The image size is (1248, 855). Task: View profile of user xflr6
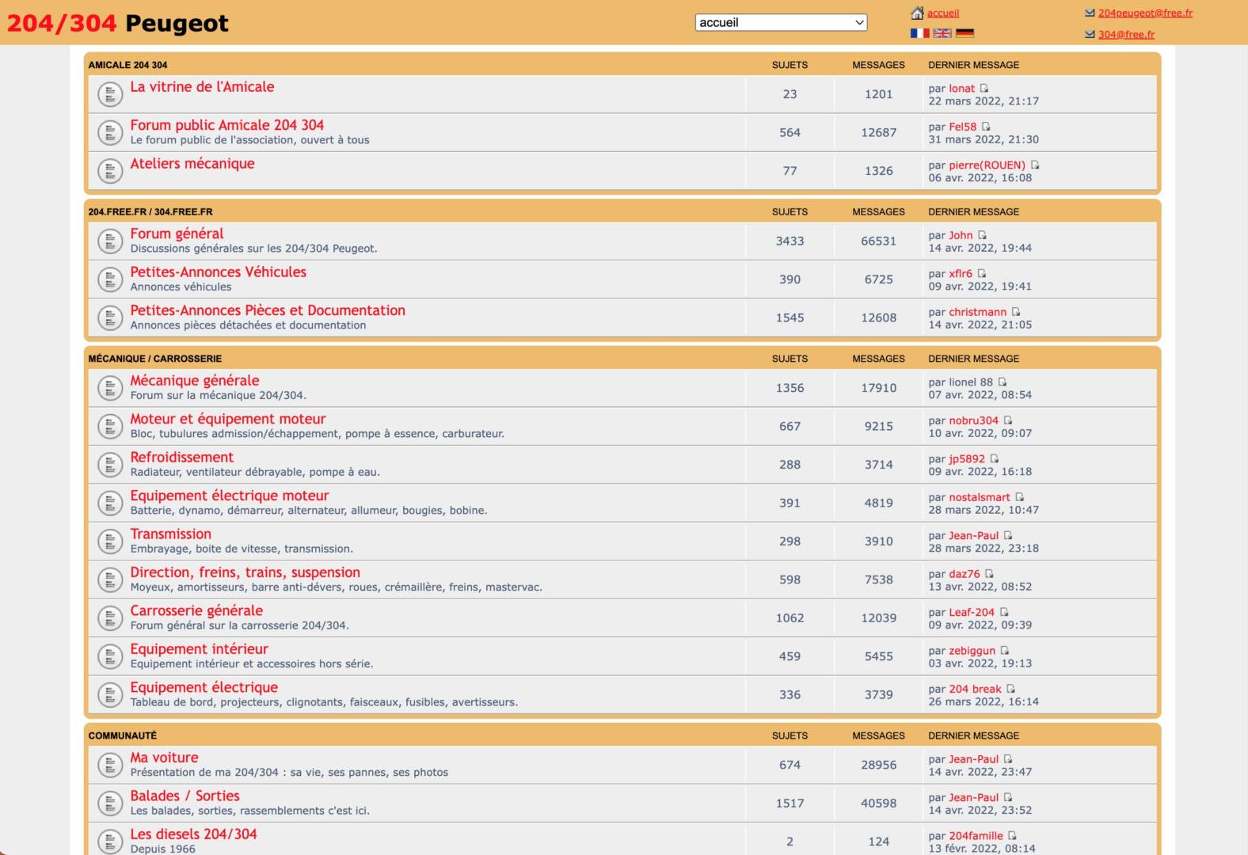(961, 274)
